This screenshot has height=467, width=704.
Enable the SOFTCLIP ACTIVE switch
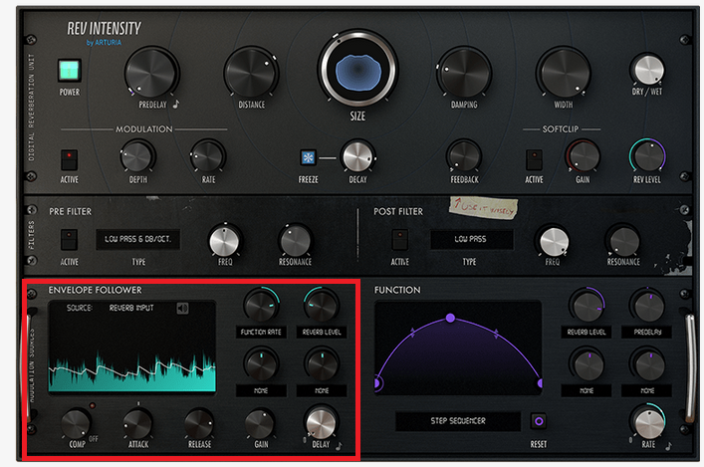tap(534, 160)
